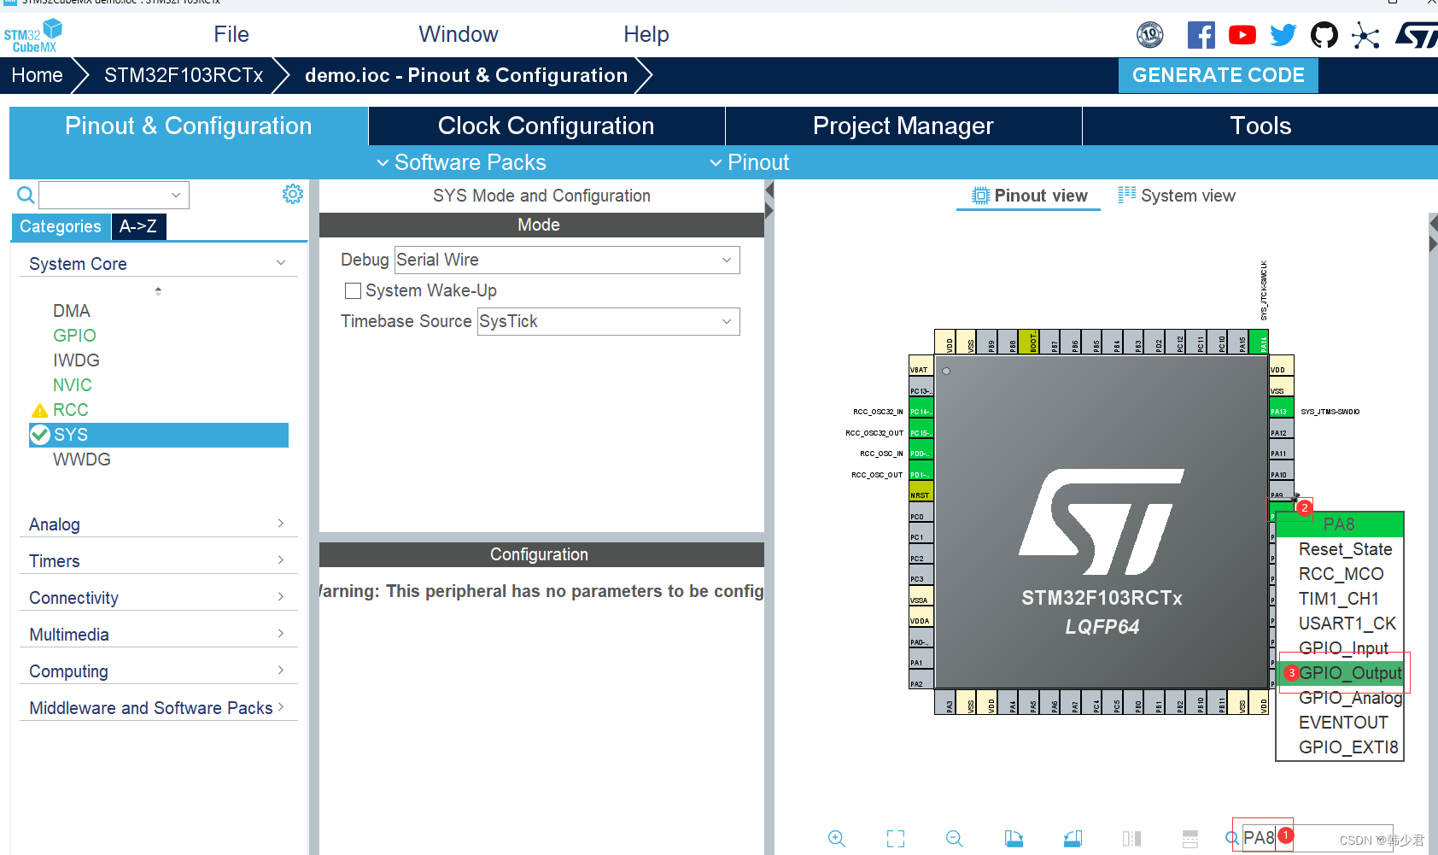
Task: Zoom in on the pinout view
Action: click(x=837, y=838)
